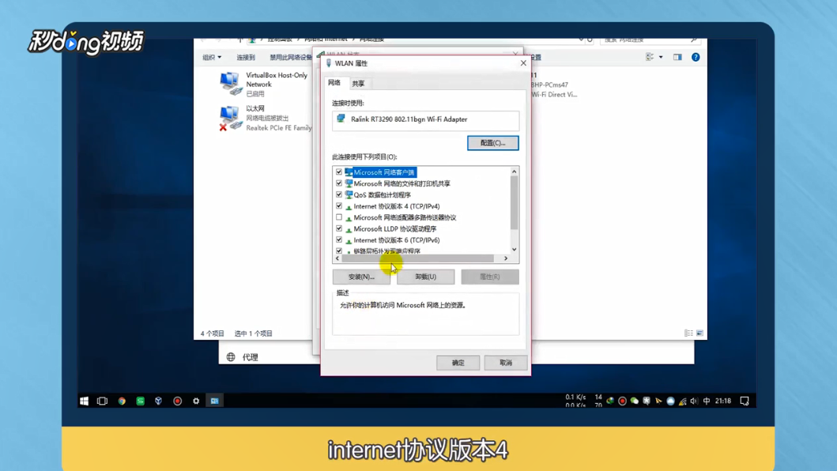Toggle the preview pane icon
837x471 pixels.
(x=677, y=57)
